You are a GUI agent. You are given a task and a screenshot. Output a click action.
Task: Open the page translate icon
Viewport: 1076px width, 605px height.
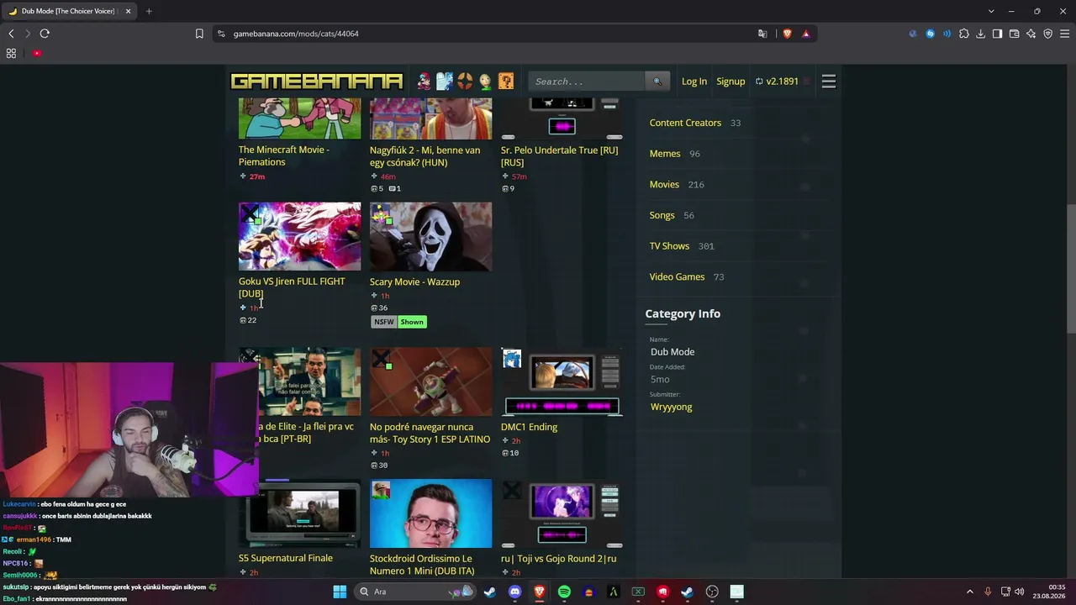[762, 34]
